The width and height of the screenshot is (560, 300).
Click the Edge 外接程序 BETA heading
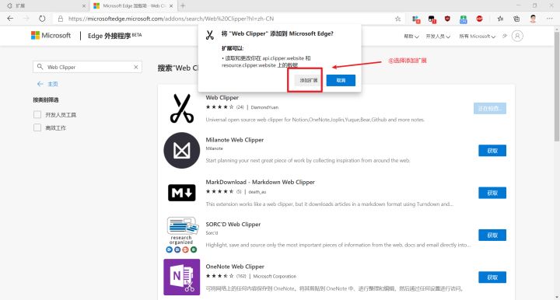[114, 36]
